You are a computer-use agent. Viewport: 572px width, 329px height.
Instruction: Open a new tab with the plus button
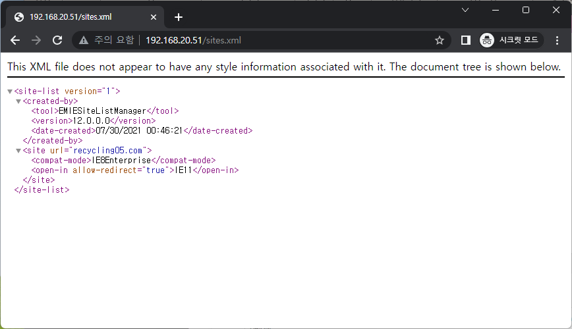pos(179,17)
